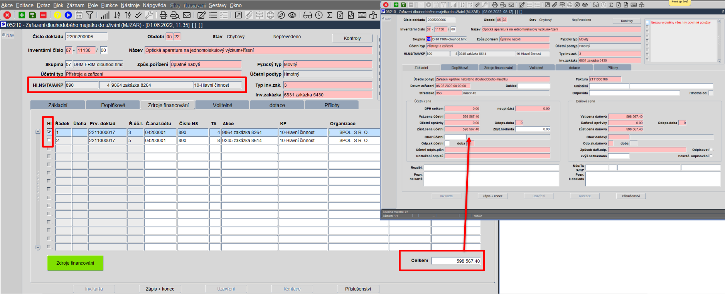Click Akce cell '9245 zakázka 8614' in row 2
This screenshot has height=294, width=725.
point(250,140)
